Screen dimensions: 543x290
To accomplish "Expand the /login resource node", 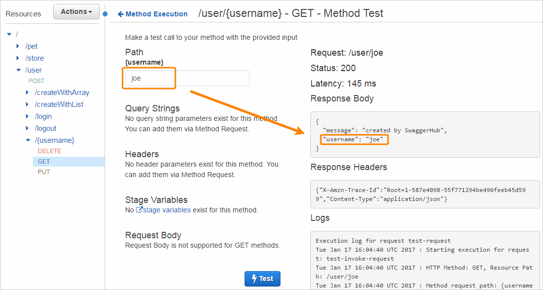I will coord(27,116).
